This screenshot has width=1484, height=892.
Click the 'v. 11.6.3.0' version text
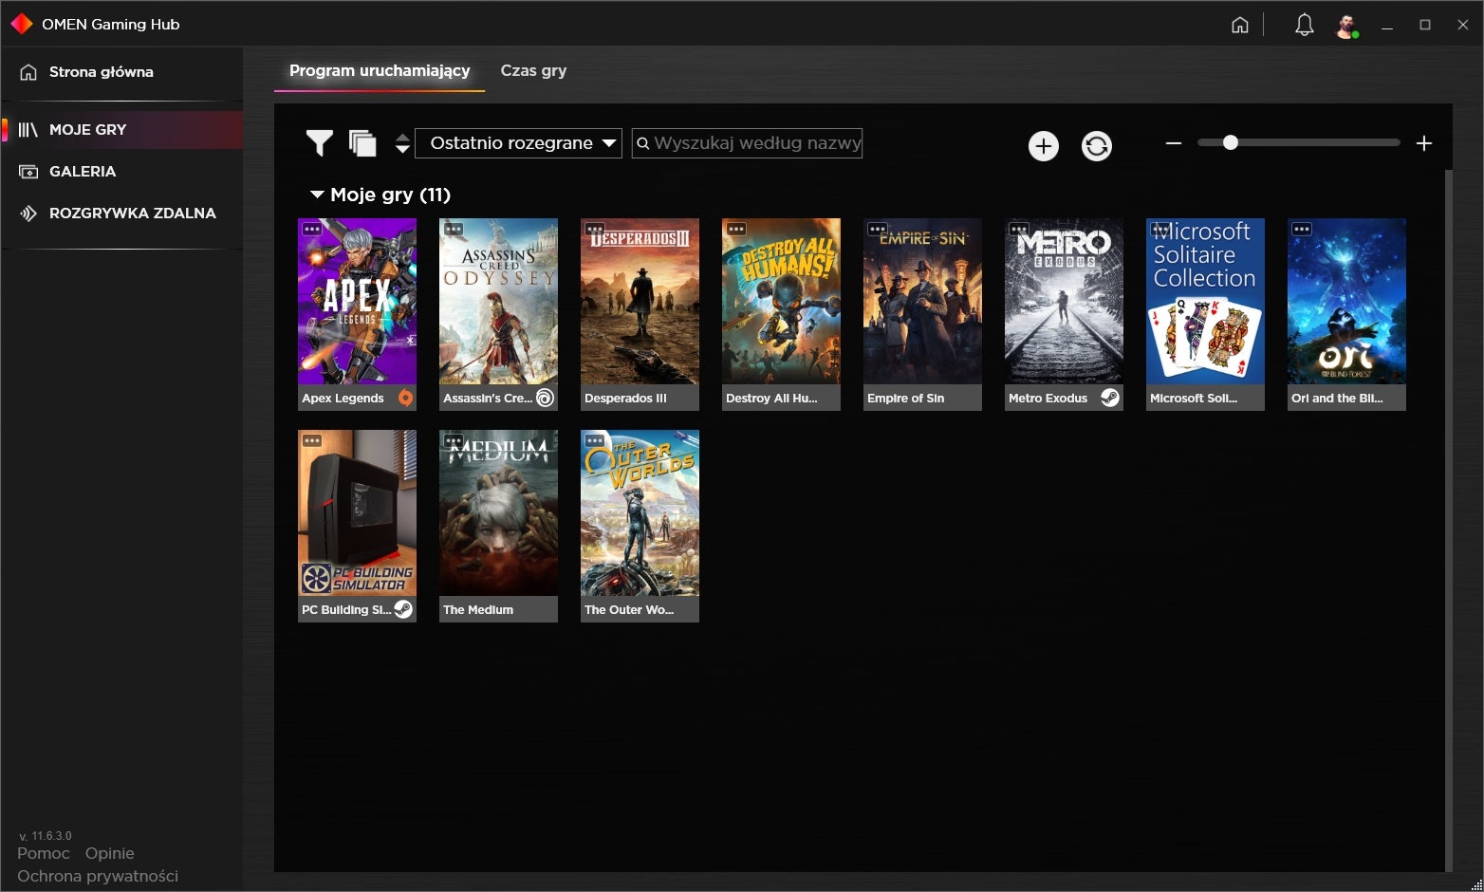(46, 836)
